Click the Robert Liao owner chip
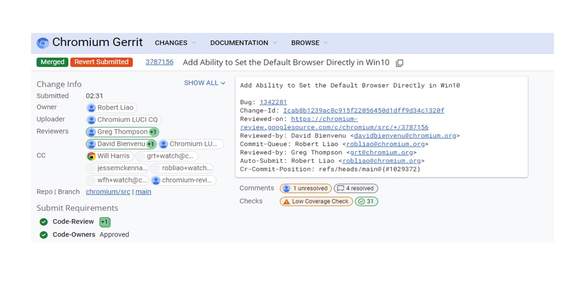Viewport: 585px width, 286px height. coord(112,108)
